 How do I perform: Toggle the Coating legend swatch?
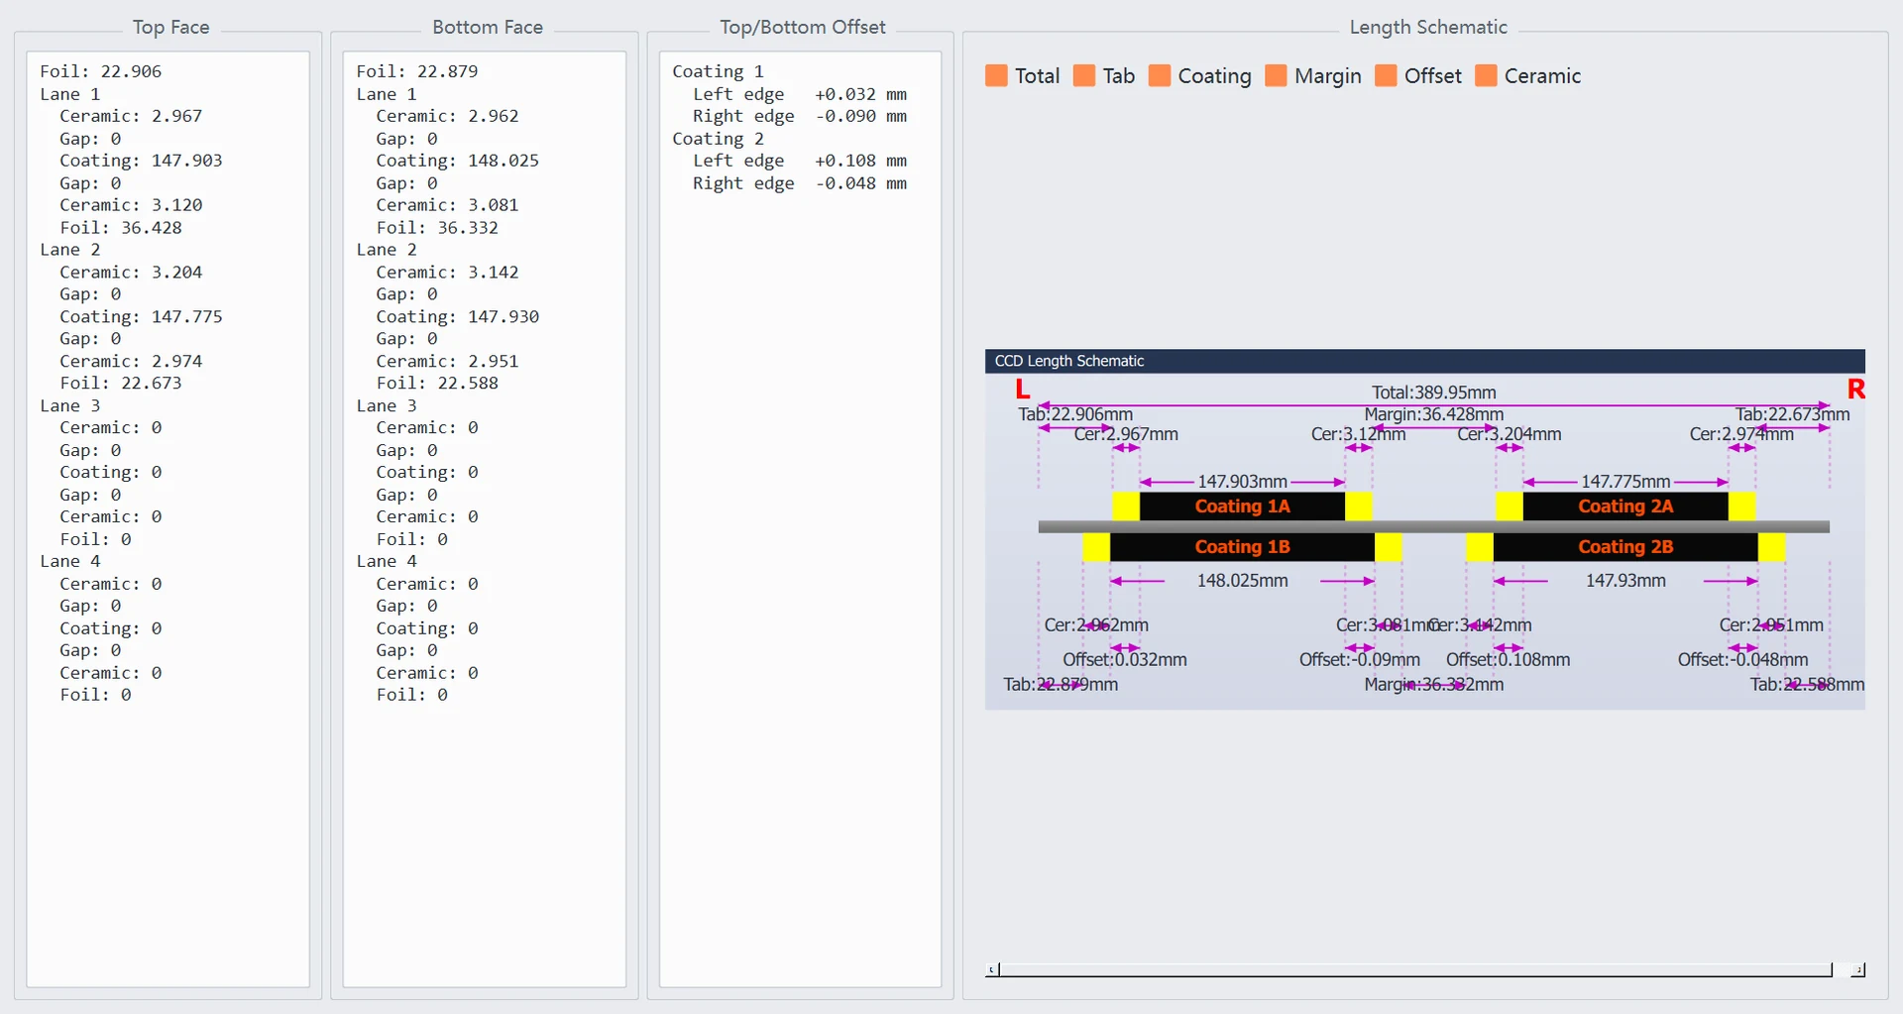coord(1160,76)
